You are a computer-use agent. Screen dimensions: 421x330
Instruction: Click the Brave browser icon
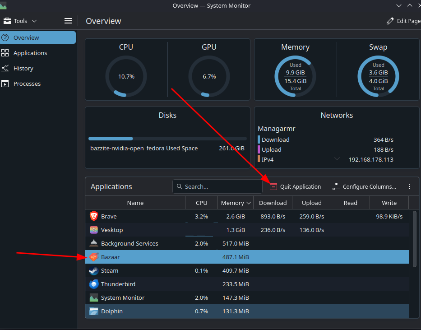[x=94, y=216]
